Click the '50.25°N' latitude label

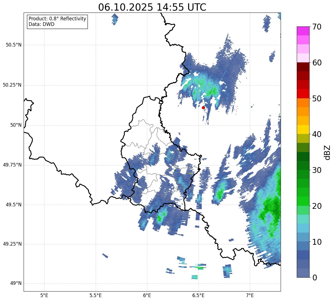coord(12,85)
